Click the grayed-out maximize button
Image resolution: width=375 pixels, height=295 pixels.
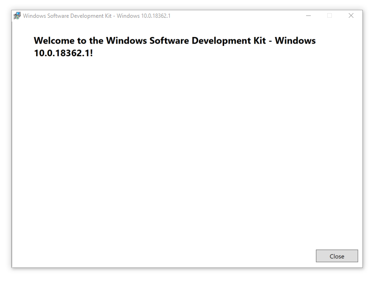tap(329, 15)
